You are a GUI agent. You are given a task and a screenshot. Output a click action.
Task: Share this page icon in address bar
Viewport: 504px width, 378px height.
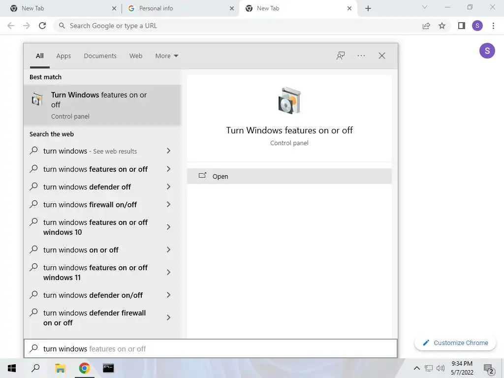coord(426,26)
